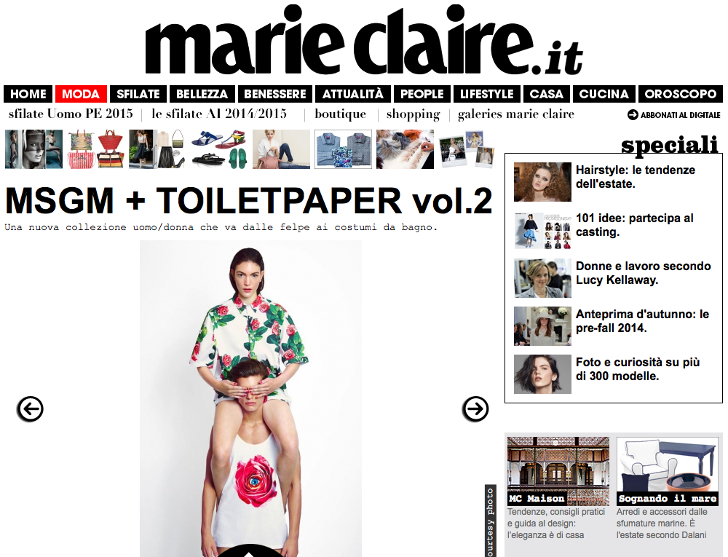Open sfilate Uomo PE 2015 link
This screenshot has width=728, height=557.
tap(71, 114)
